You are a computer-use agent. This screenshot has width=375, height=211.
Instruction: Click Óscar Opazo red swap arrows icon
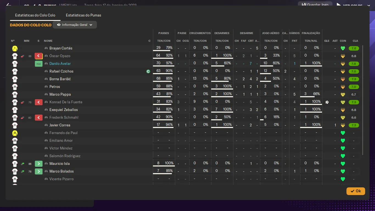click(23, 56)
